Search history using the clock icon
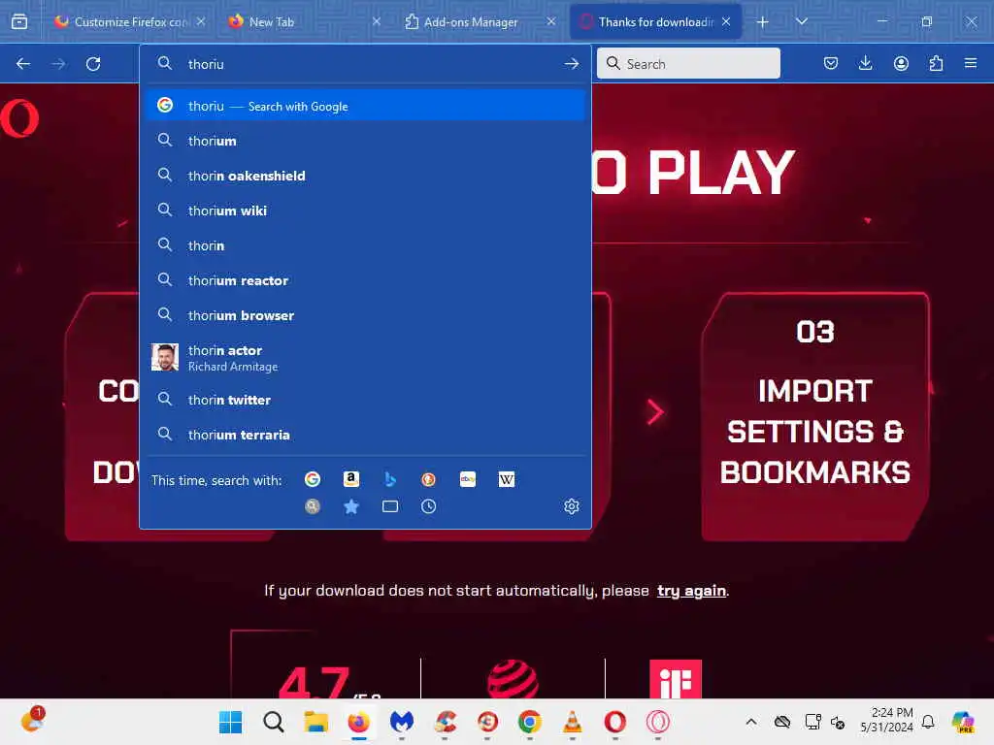This screenshot has height=745, width=994. [428, 506]
